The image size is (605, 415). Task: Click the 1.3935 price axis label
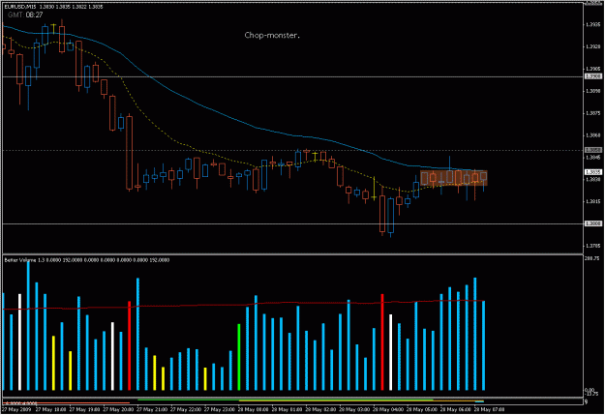tap(593, 24)
